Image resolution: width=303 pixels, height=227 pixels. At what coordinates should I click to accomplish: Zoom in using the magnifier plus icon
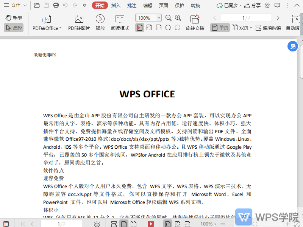click(178, 18)
